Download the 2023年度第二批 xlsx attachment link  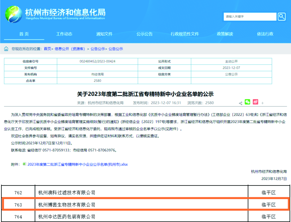77,164
